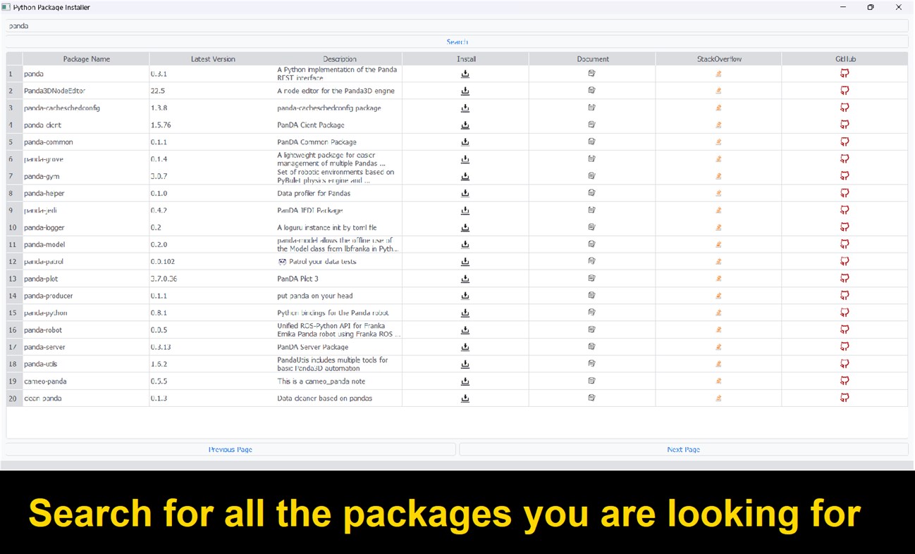This screenshot has height=554, width=915.
Task: Install the panda-utils package
Action: [x=465, y=363]
